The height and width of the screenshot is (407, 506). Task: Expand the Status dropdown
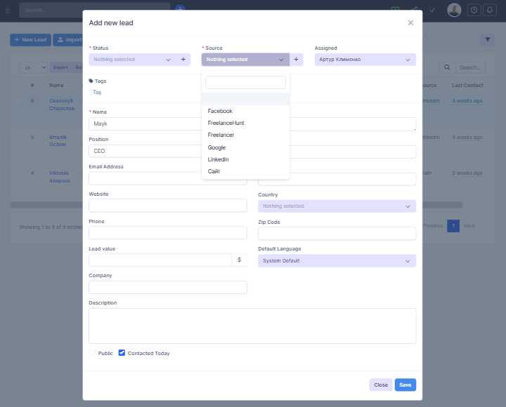[x=133, y=60]
